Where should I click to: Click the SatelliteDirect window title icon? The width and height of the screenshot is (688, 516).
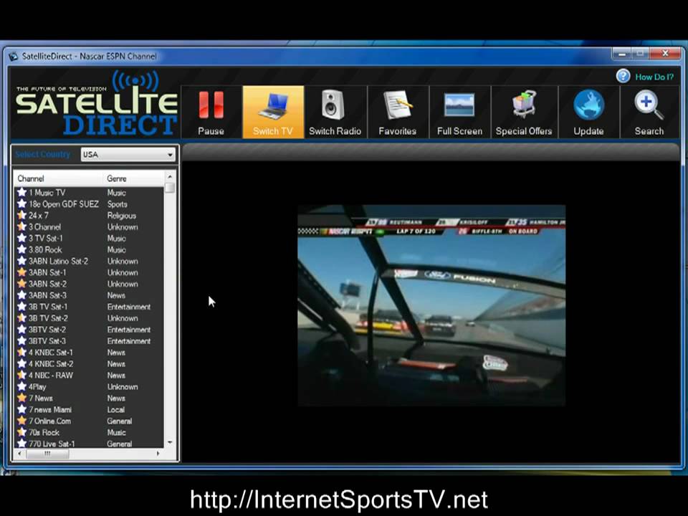point(14,56)
